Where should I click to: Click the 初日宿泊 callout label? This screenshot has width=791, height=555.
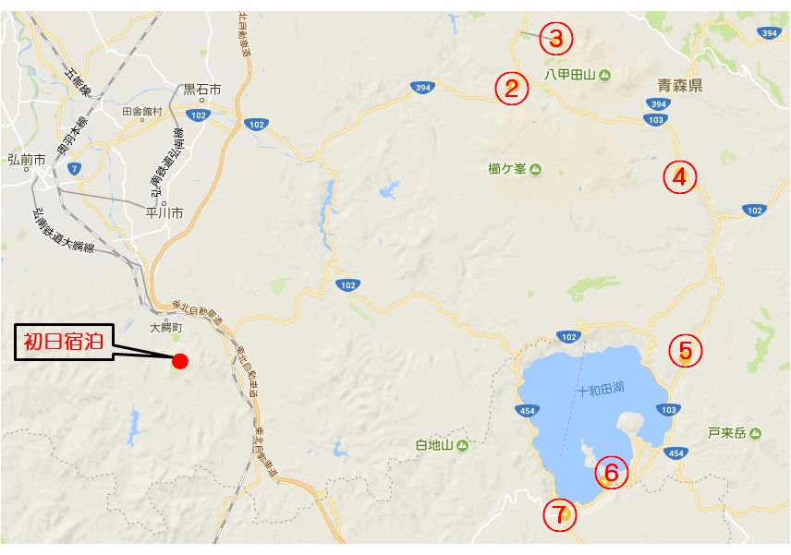pyautogui.click(x=64, y=342)
